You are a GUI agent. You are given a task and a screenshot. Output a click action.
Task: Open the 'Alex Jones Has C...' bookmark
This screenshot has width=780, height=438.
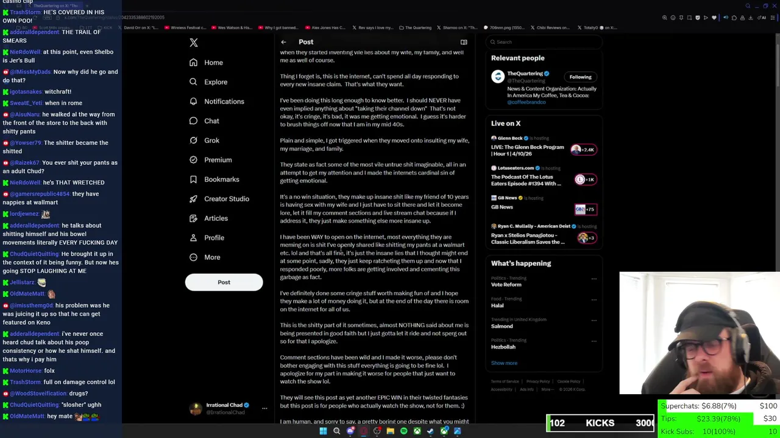pos(325,27)
